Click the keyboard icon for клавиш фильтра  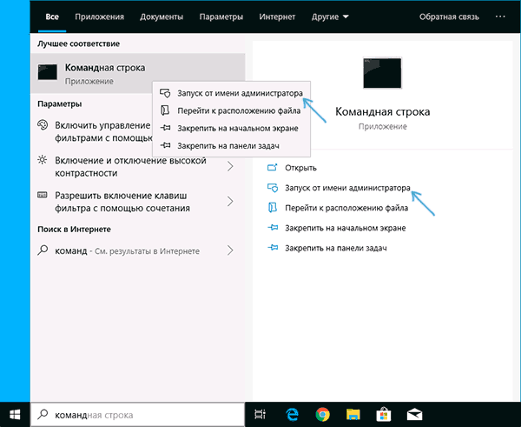pos(43,195)
